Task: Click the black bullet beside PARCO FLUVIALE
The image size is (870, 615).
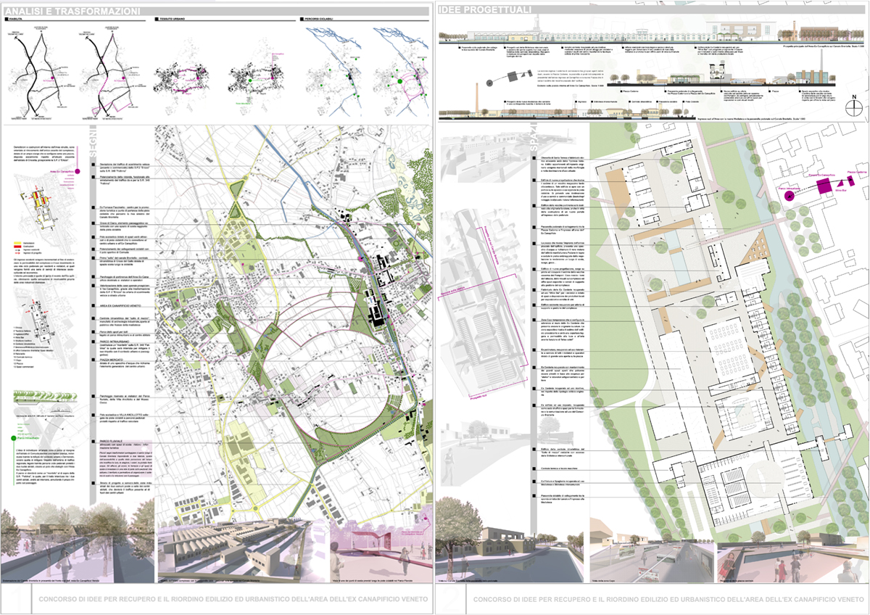Action: pos(93,440)
